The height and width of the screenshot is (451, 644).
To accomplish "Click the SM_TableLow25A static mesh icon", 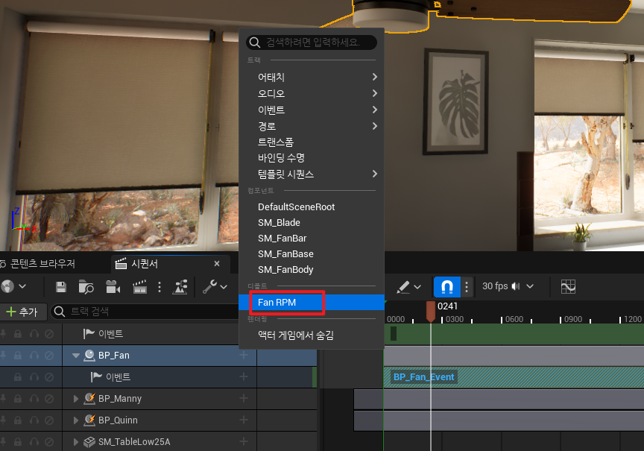I will (x=89, y=442).
